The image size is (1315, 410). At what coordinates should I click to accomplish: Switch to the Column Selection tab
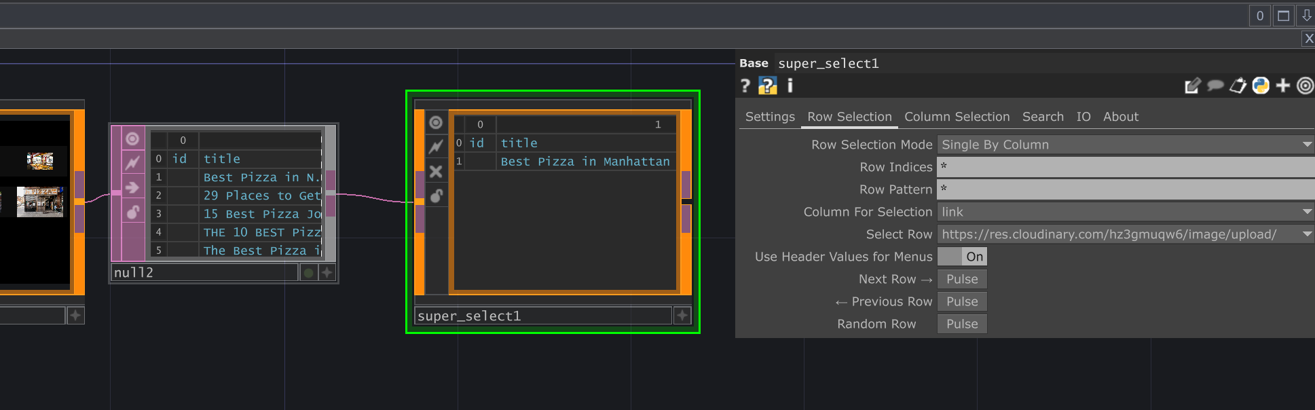point(957,117)
